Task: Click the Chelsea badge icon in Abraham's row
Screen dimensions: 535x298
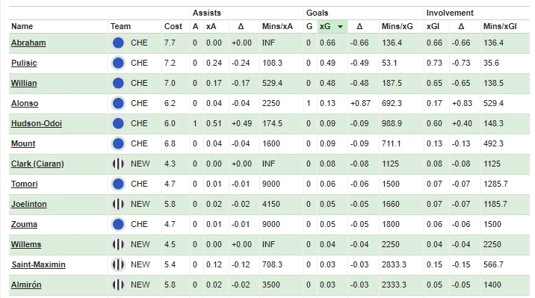Action: pos(118,43)
